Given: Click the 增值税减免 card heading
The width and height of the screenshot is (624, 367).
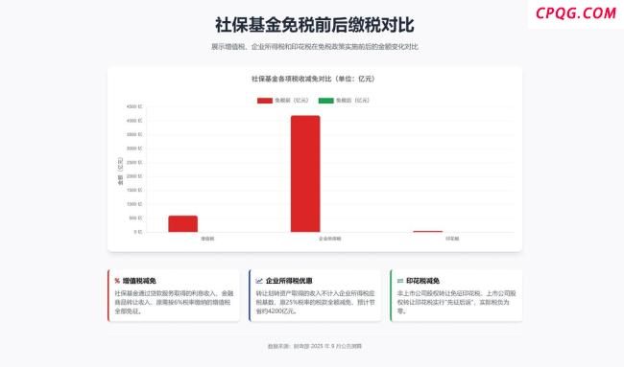Looking at the screenshot, I should coord(139,281).
